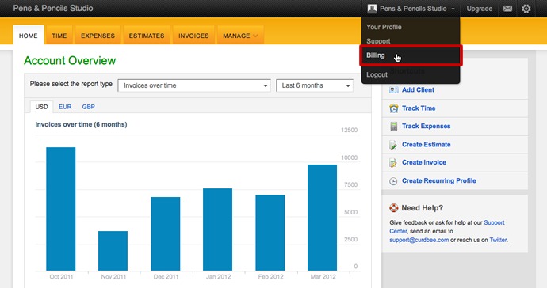Viewport: 547px width, 288px height.
Task: Select Your Profile from the account menu
Action: pyautogui.click(x=384, y=27)
